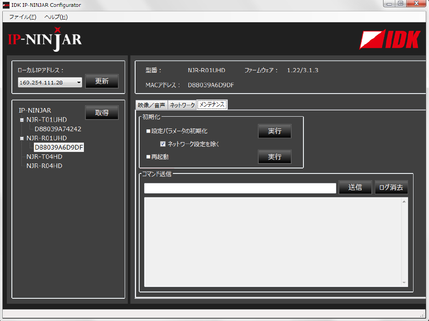Switch to the ネットワーク tab
The image size is (429, 321).
(x=182, y=105)
